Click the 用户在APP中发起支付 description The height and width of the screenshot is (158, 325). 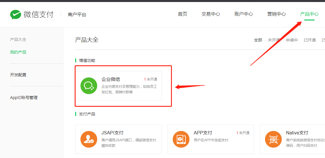(x=211, y=140)
